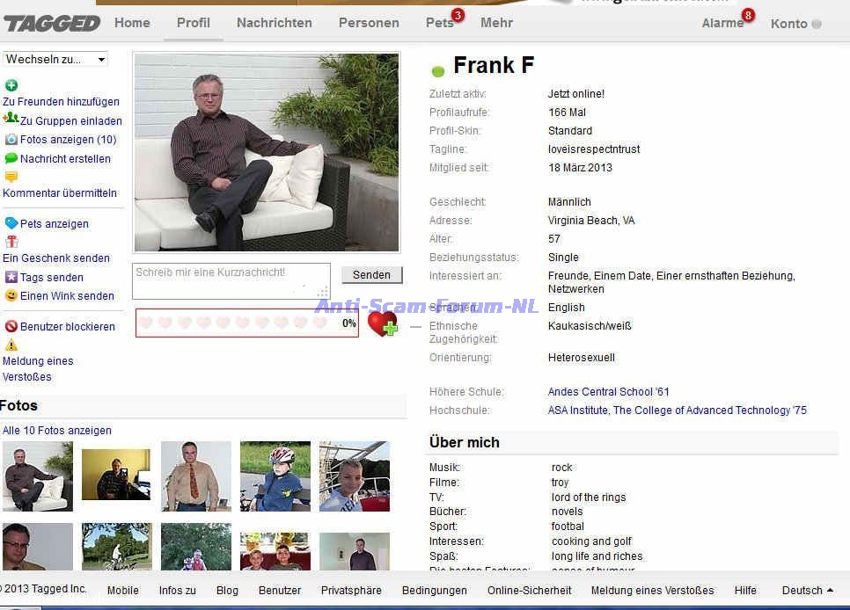The width and height of the screenshot is (850, 610).
Task: Click the smiley wink icon
Action: pyautogui.click(x=11, y=295)
